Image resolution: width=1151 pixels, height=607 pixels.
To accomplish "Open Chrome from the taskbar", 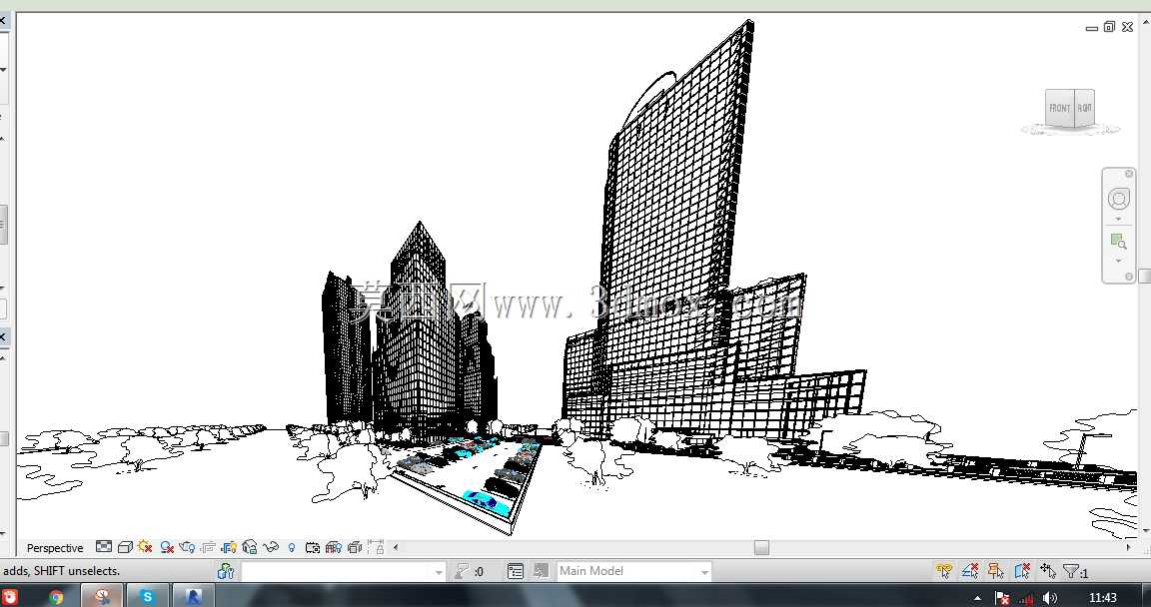I will pos(57,597).
